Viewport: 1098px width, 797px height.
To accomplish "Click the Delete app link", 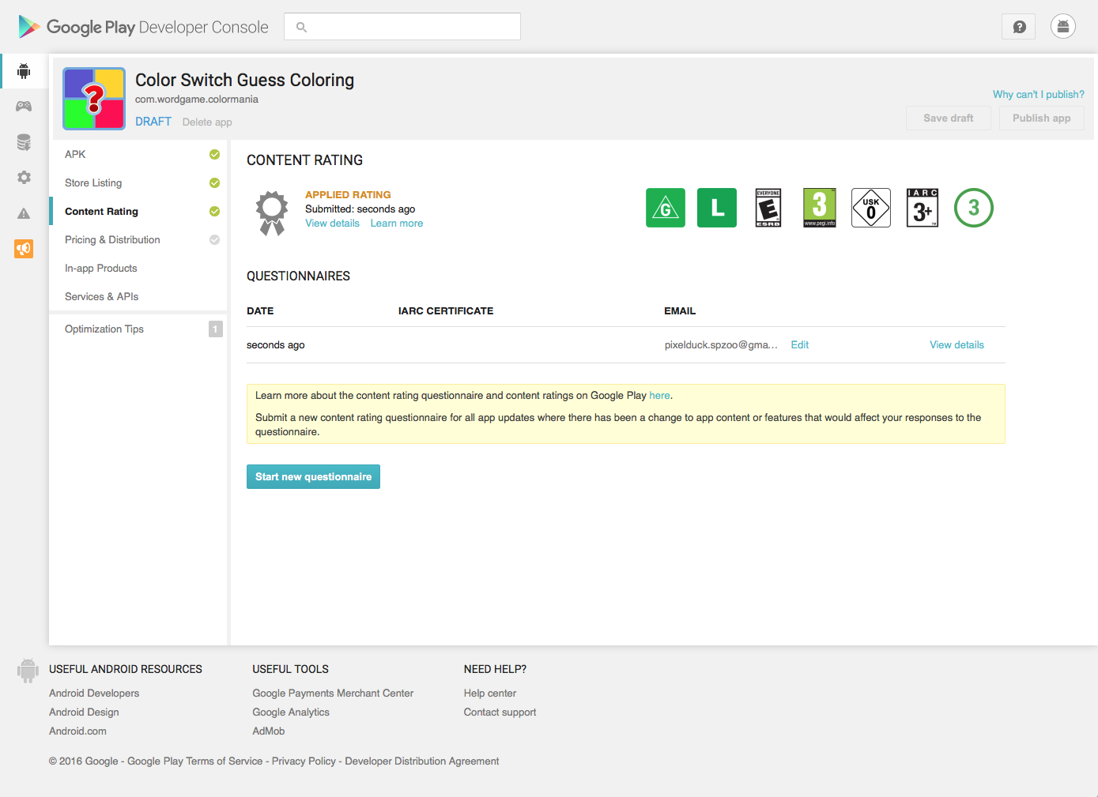I will 207,122.
